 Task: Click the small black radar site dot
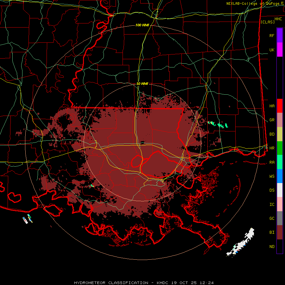(x=142, y=143)
